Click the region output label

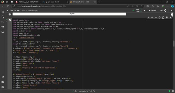(x=72, y=13)
